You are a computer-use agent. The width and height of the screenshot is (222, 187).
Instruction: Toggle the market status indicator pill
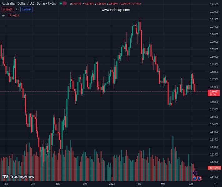click(63, 4)
